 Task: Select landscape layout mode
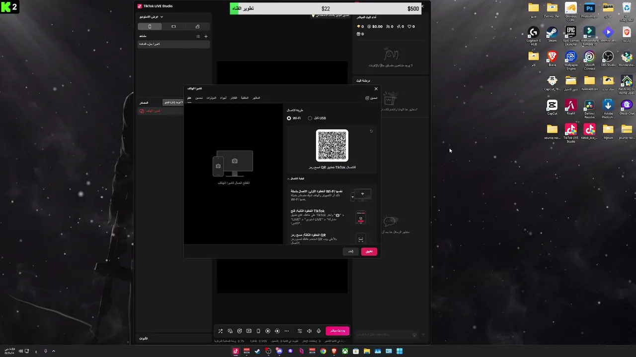coord(173,26)
